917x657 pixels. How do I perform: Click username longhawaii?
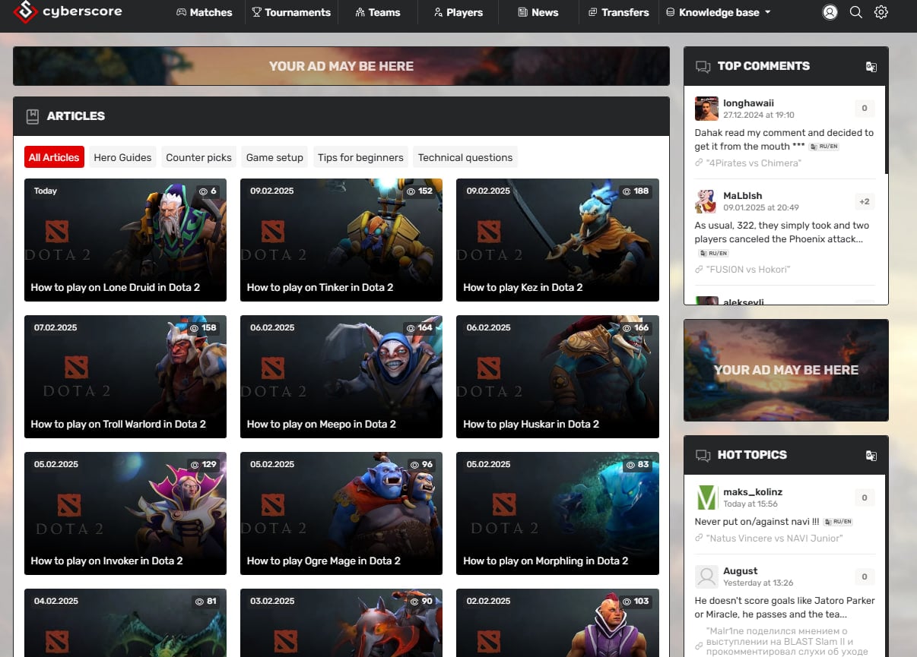pos(749,103)
